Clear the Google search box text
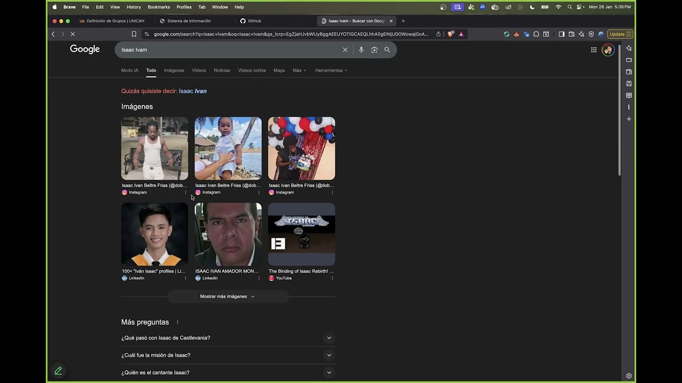Image resolution: width=682 pixels, height=383 pixels. pos(345,49)
